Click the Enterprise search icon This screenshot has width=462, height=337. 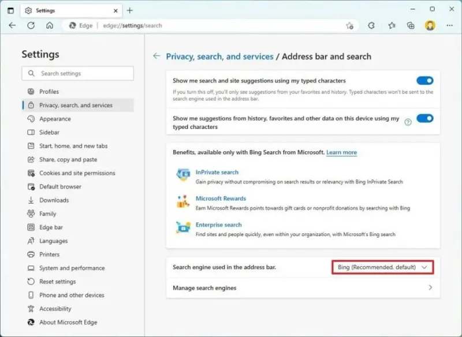tap(183, 227)
